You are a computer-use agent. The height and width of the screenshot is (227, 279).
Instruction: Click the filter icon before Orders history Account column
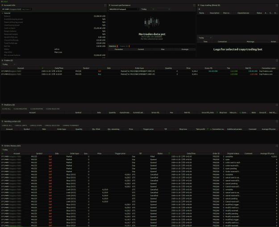[3, 153]
